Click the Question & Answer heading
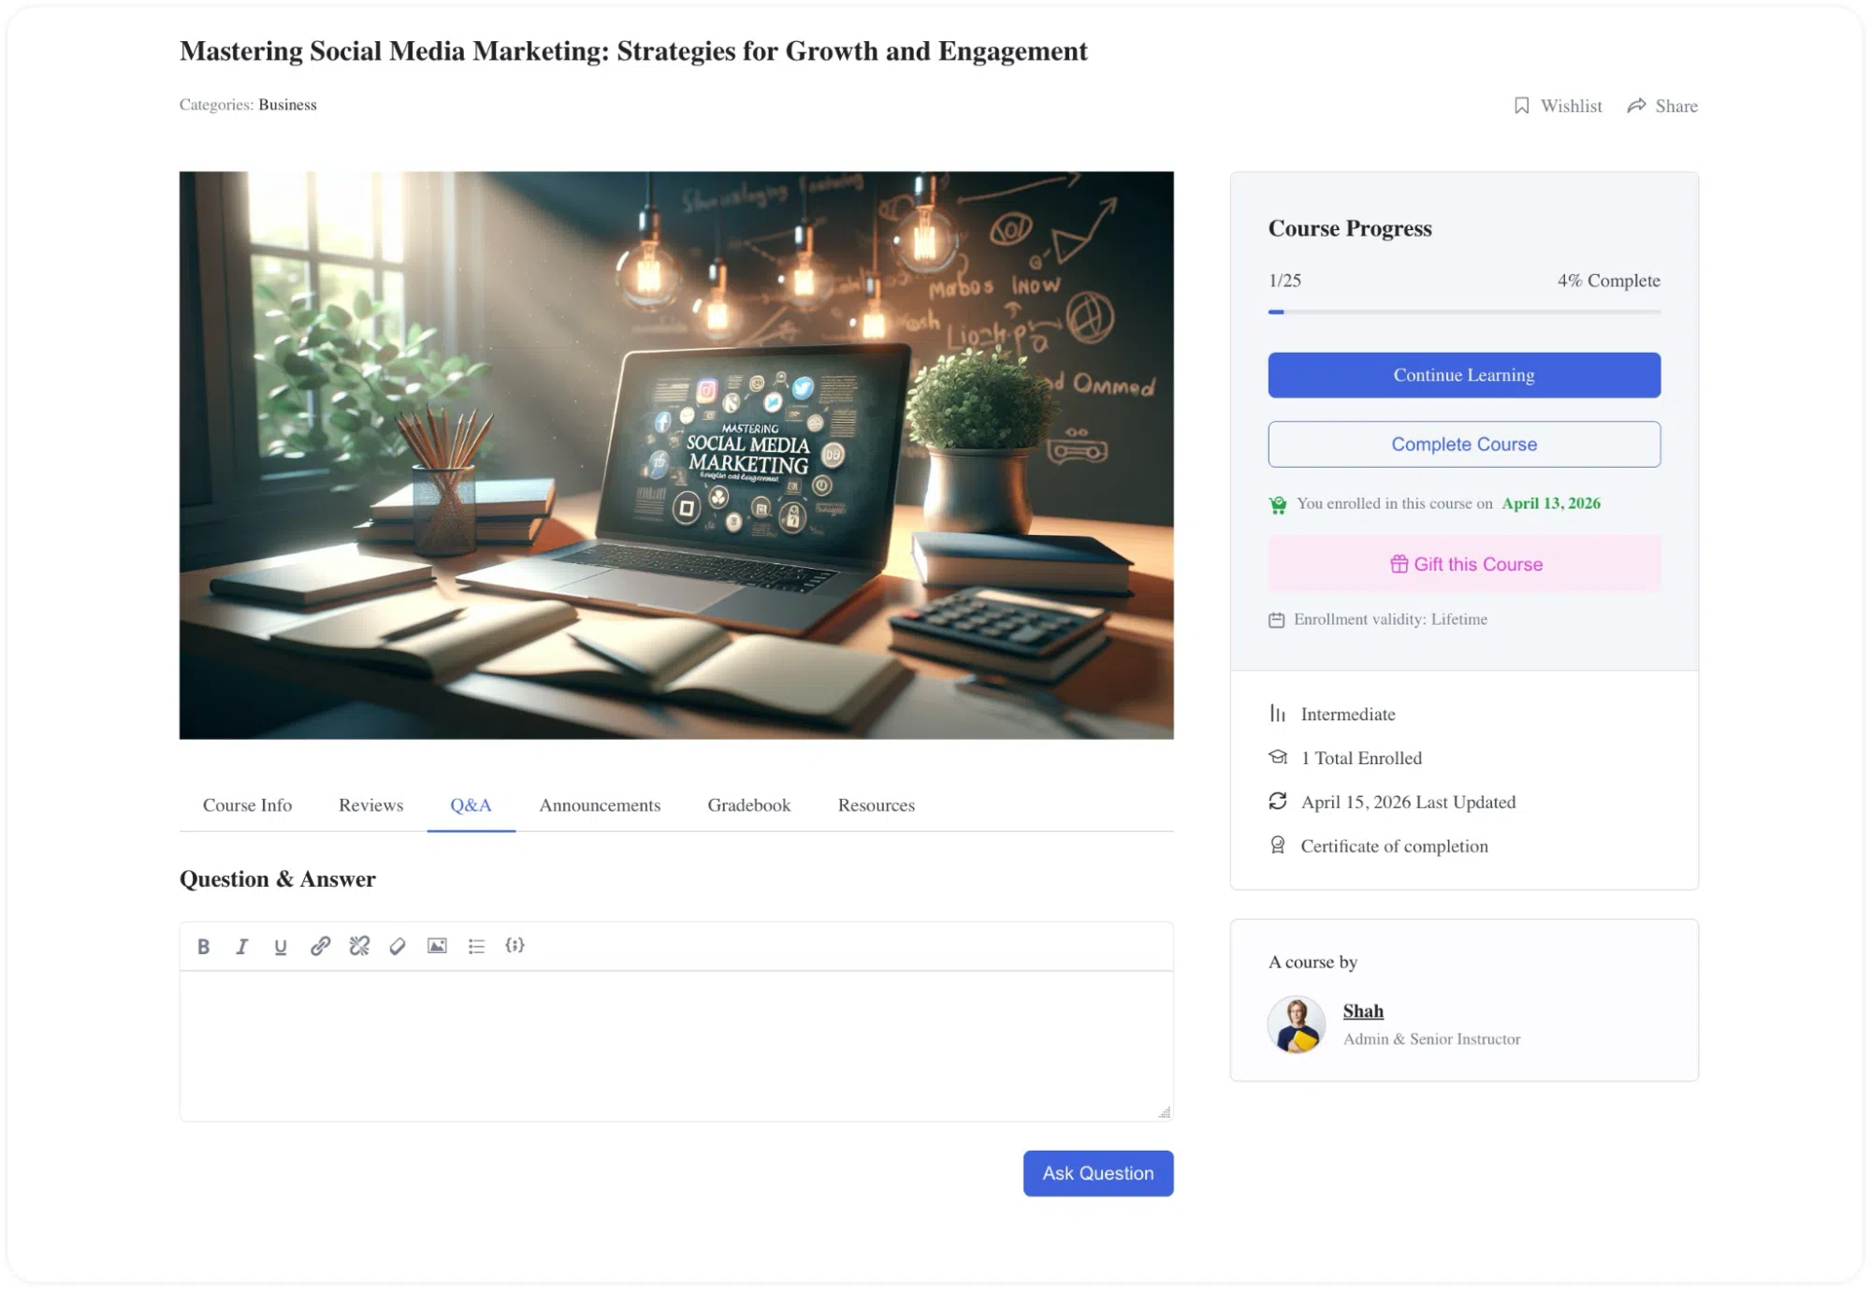Image resolution: width=1870 pixels, height=1290 pixels. pyautogui.click(x=278, y=879)
